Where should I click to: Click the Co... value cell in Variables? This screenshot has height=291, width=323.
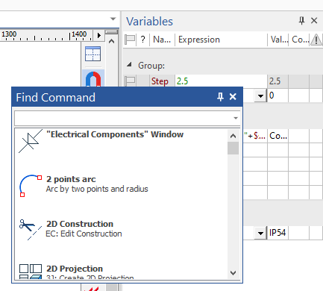click(x=277, y=136)
